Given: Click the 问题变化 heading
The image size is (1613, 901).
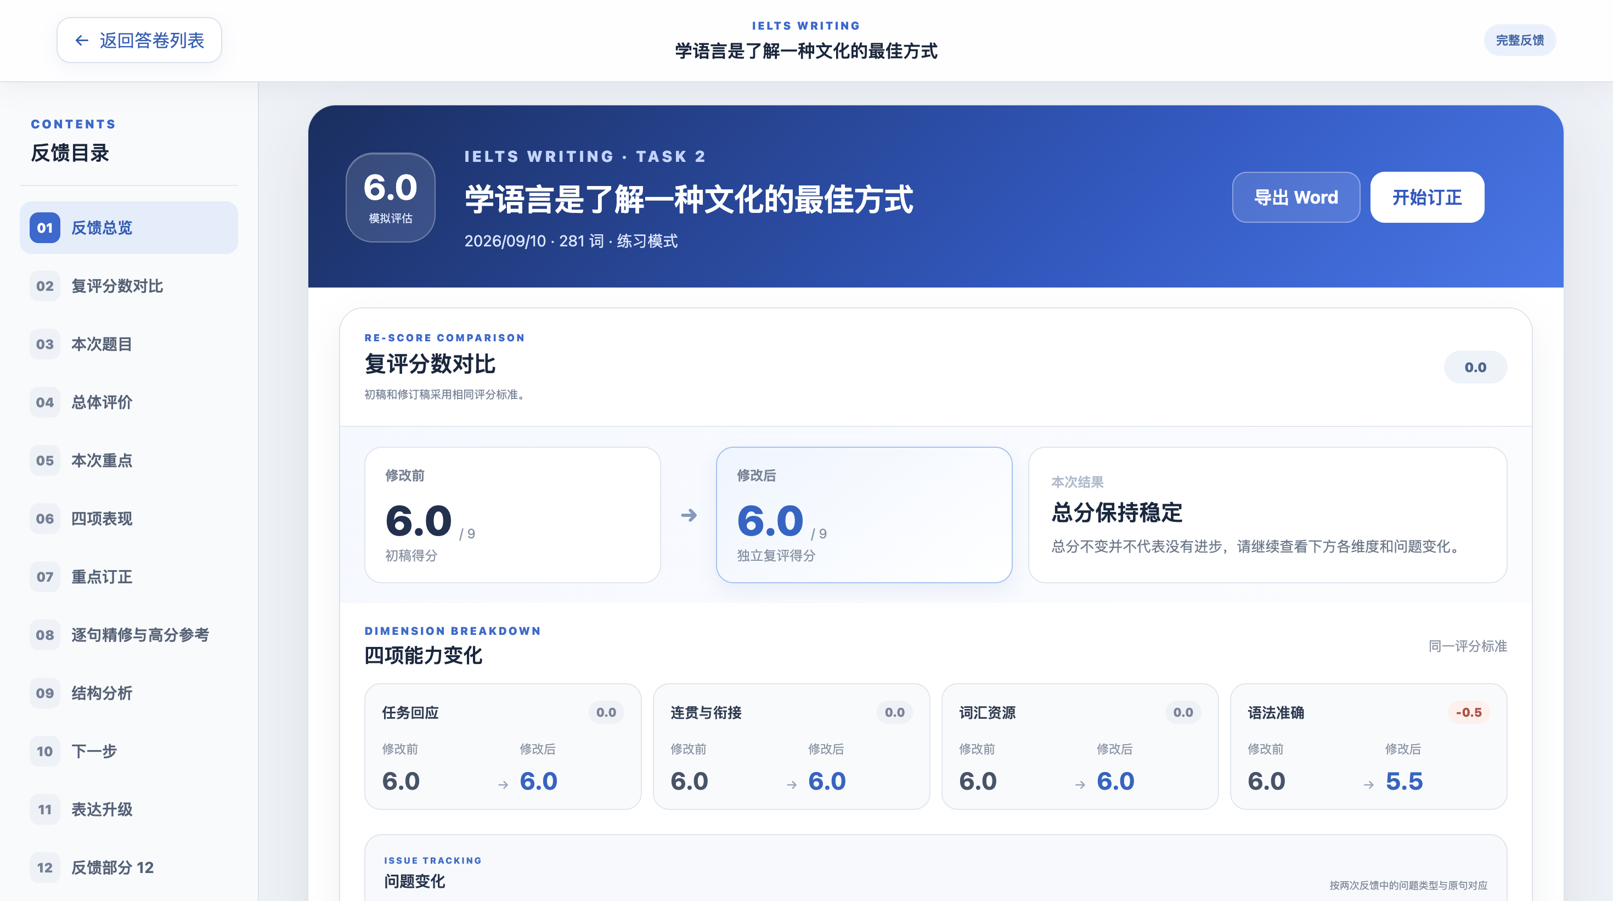Looking at the screenshot, I should (415, 881).
